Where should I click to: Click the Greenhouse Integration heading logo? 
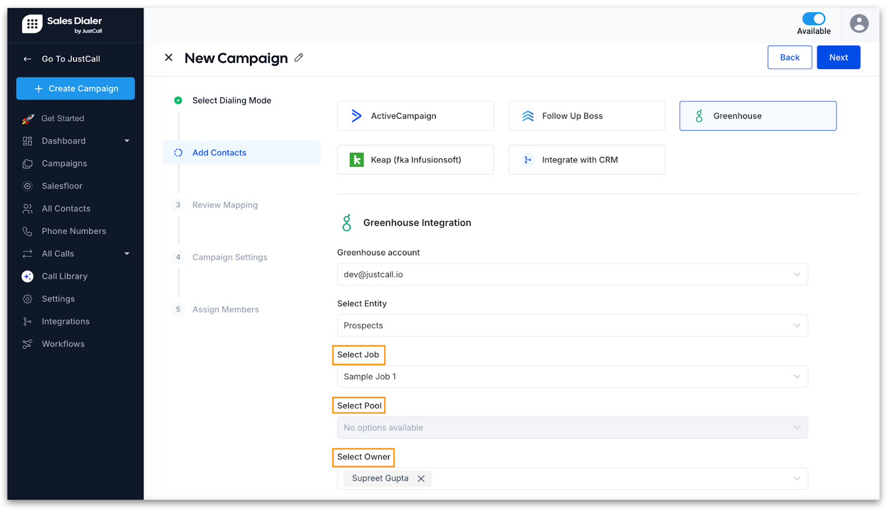pyautogui.click(x=347, y=223)
